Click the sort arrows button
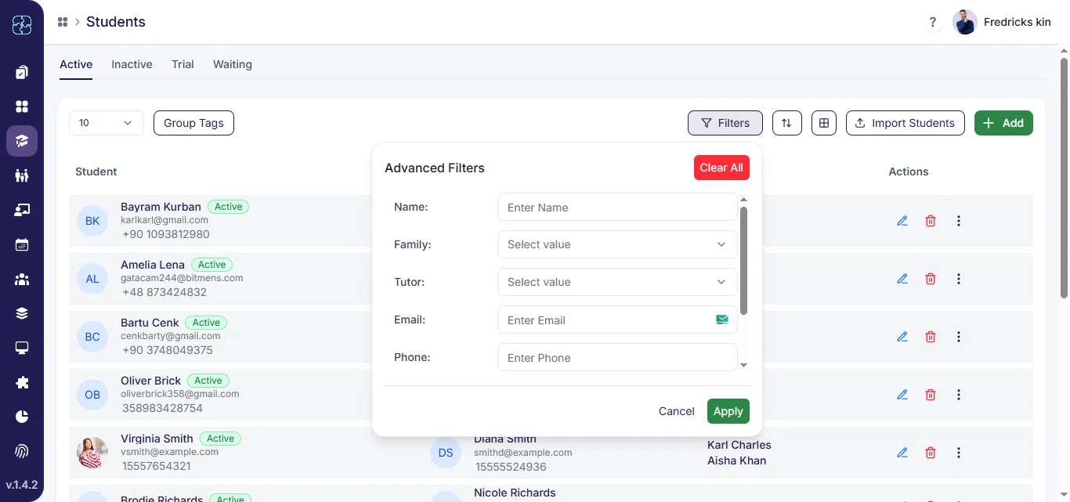The image size is (1070, 502). tap(787, 123)
